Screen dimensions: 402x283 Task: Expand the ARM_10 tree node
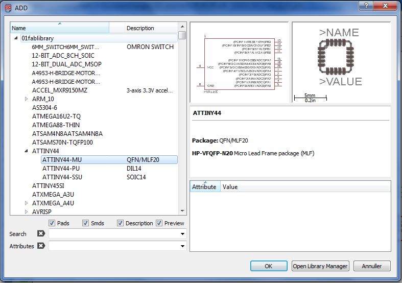pyautogui.click(x=26, y=99)
